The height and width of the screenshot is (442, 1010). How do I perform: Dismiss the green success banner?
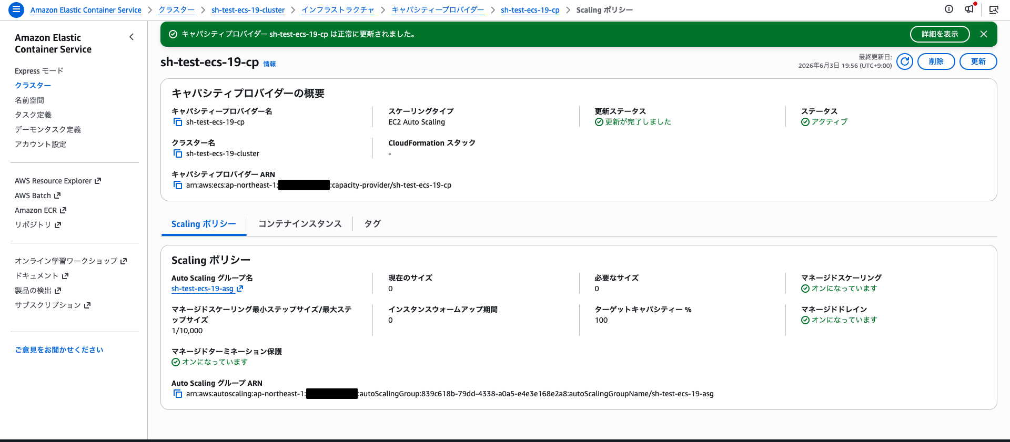coord(984,34)
